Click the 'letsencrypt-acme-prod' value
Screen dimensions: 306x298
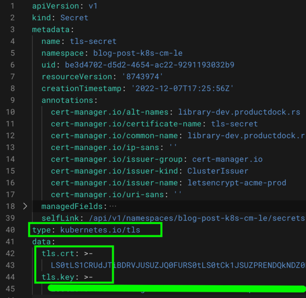point(237,183)
